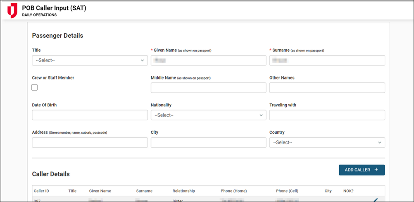The height and width of the screenshot is (202, 414).
Task: Focus the passenger Surname input field
Action: point(327,60)
